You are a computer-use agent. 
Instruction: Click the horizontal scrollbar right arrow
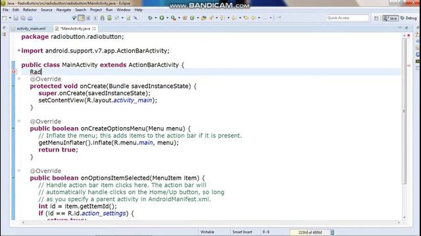(x=399, y=223)
